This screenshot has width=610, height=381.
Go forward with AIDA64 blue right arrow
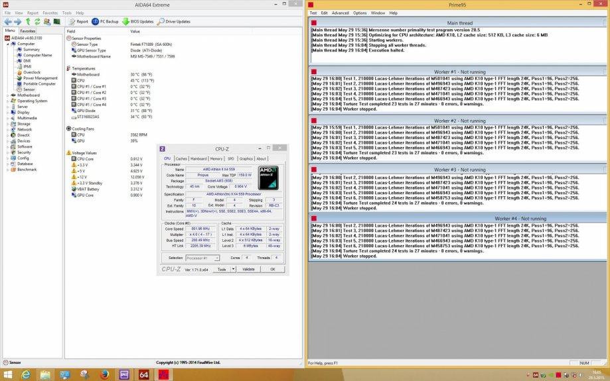18,22
